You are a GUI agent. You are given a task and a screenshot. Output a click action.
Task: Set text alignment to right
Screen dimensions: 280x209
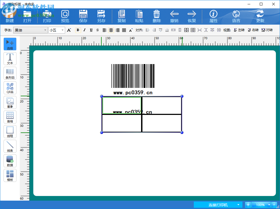[118, 30]
